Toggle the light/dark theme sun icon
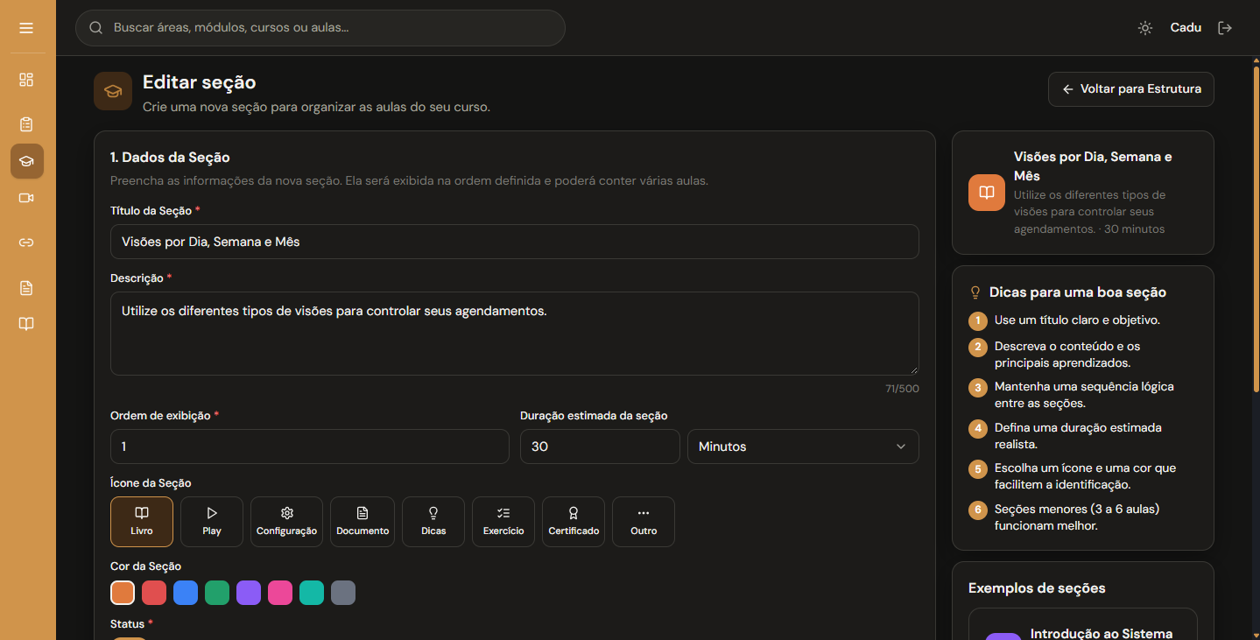Screen dimensions: 1260x640 pyautogui.click(x=1145, y=28)
